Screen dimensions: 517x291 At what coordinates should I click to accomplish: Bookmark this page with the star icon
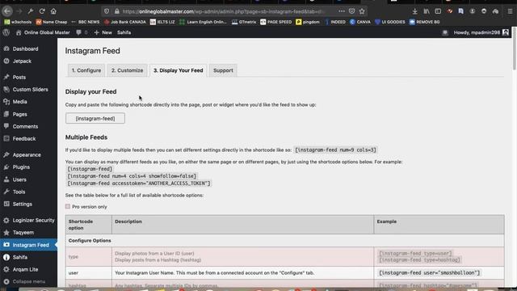(x=362, y=11)
